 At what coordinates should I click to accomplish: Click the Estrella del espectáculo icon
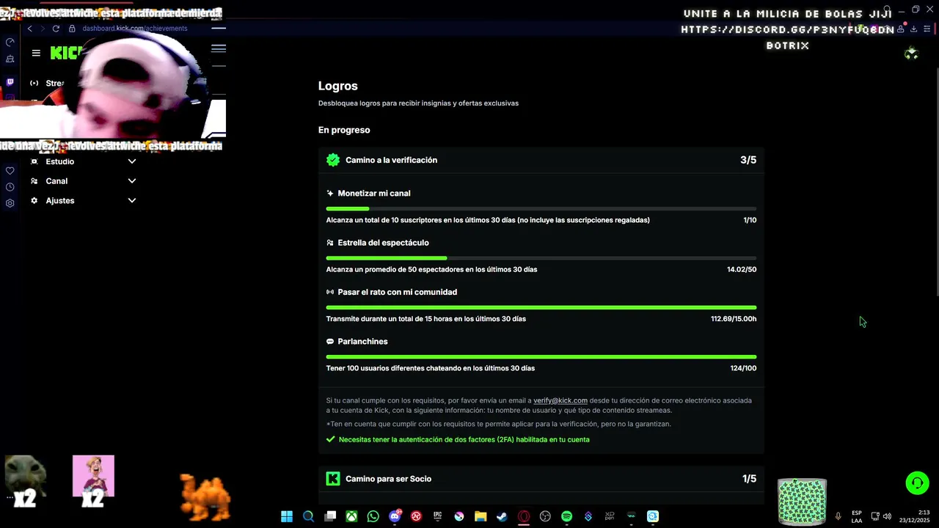[330, 243]
